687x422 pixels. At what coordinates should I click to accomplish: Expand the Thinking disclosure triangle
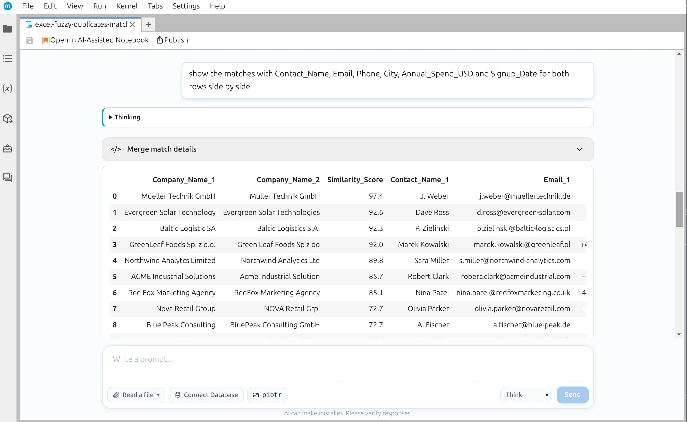111,117
